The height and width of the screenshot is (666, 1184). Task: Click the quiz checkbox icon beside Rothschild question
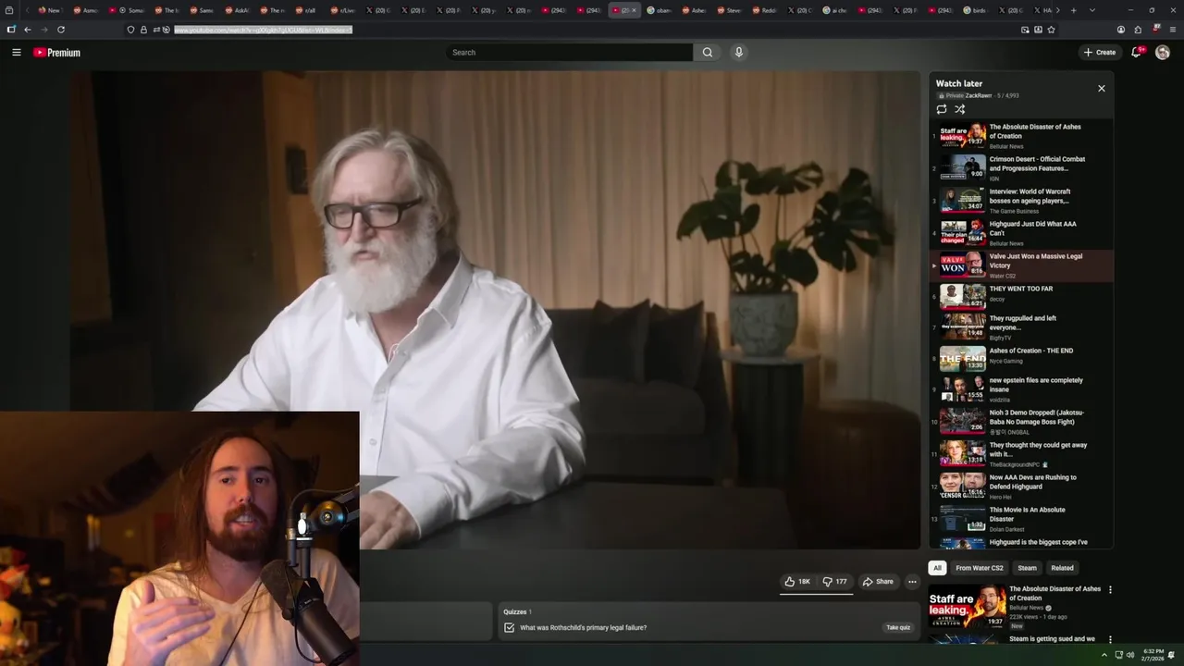[509, 627]
